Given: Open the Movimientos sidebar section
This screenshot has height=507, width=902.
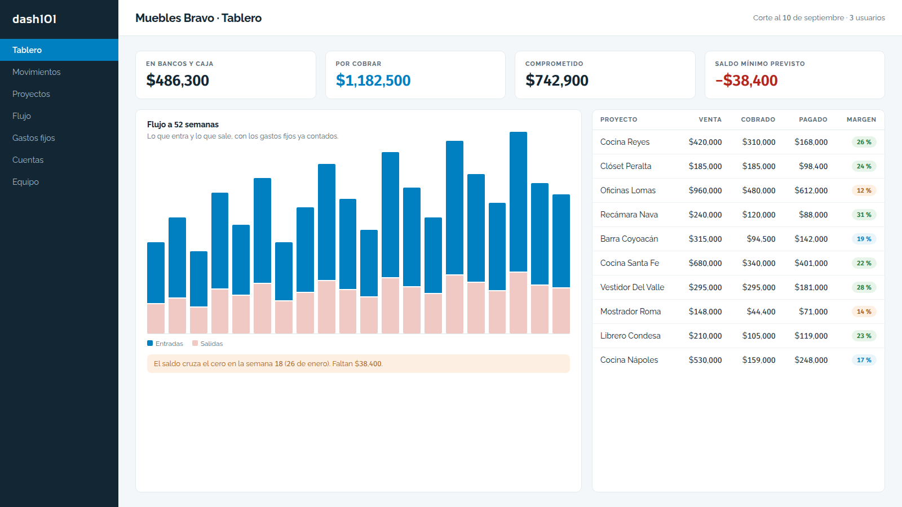Looking at the screenshot, I should (59, 72).
